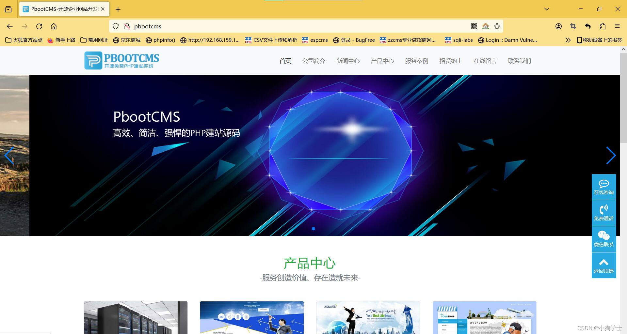
Task: Open the phpinfo() bookmark
Action: pyautogui.click(x=160, y=40)
